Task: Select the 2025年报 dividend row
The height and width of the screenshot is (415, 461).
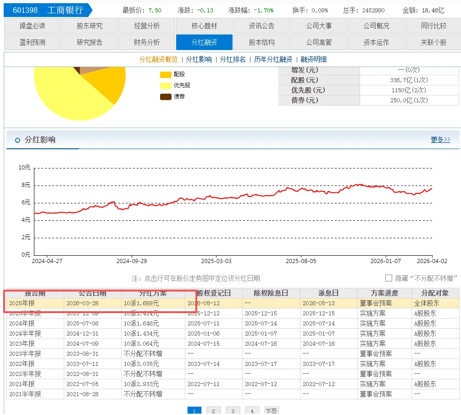Action: pos(233,303)
